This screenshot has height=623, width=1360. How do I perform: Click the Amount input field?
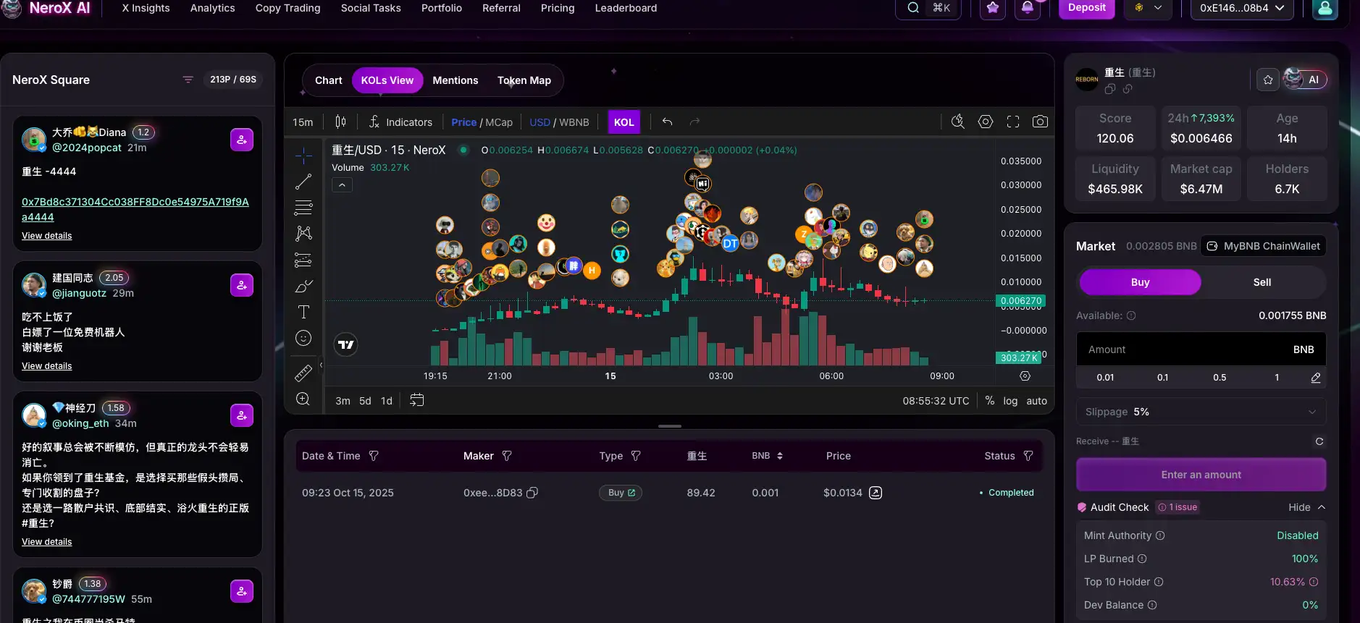(1180, 349)
